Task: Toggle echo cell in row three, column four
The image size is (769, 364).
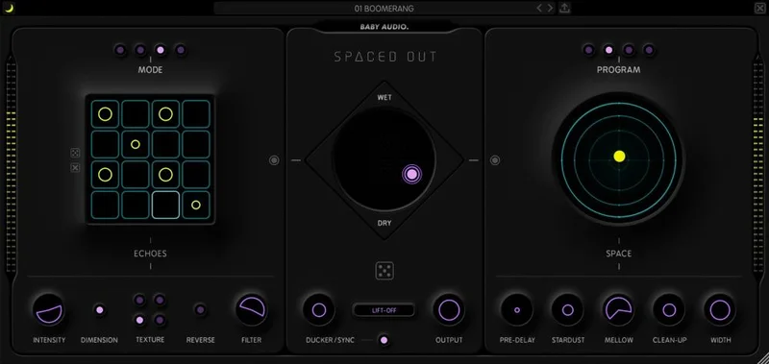Action: coord(196,175)
